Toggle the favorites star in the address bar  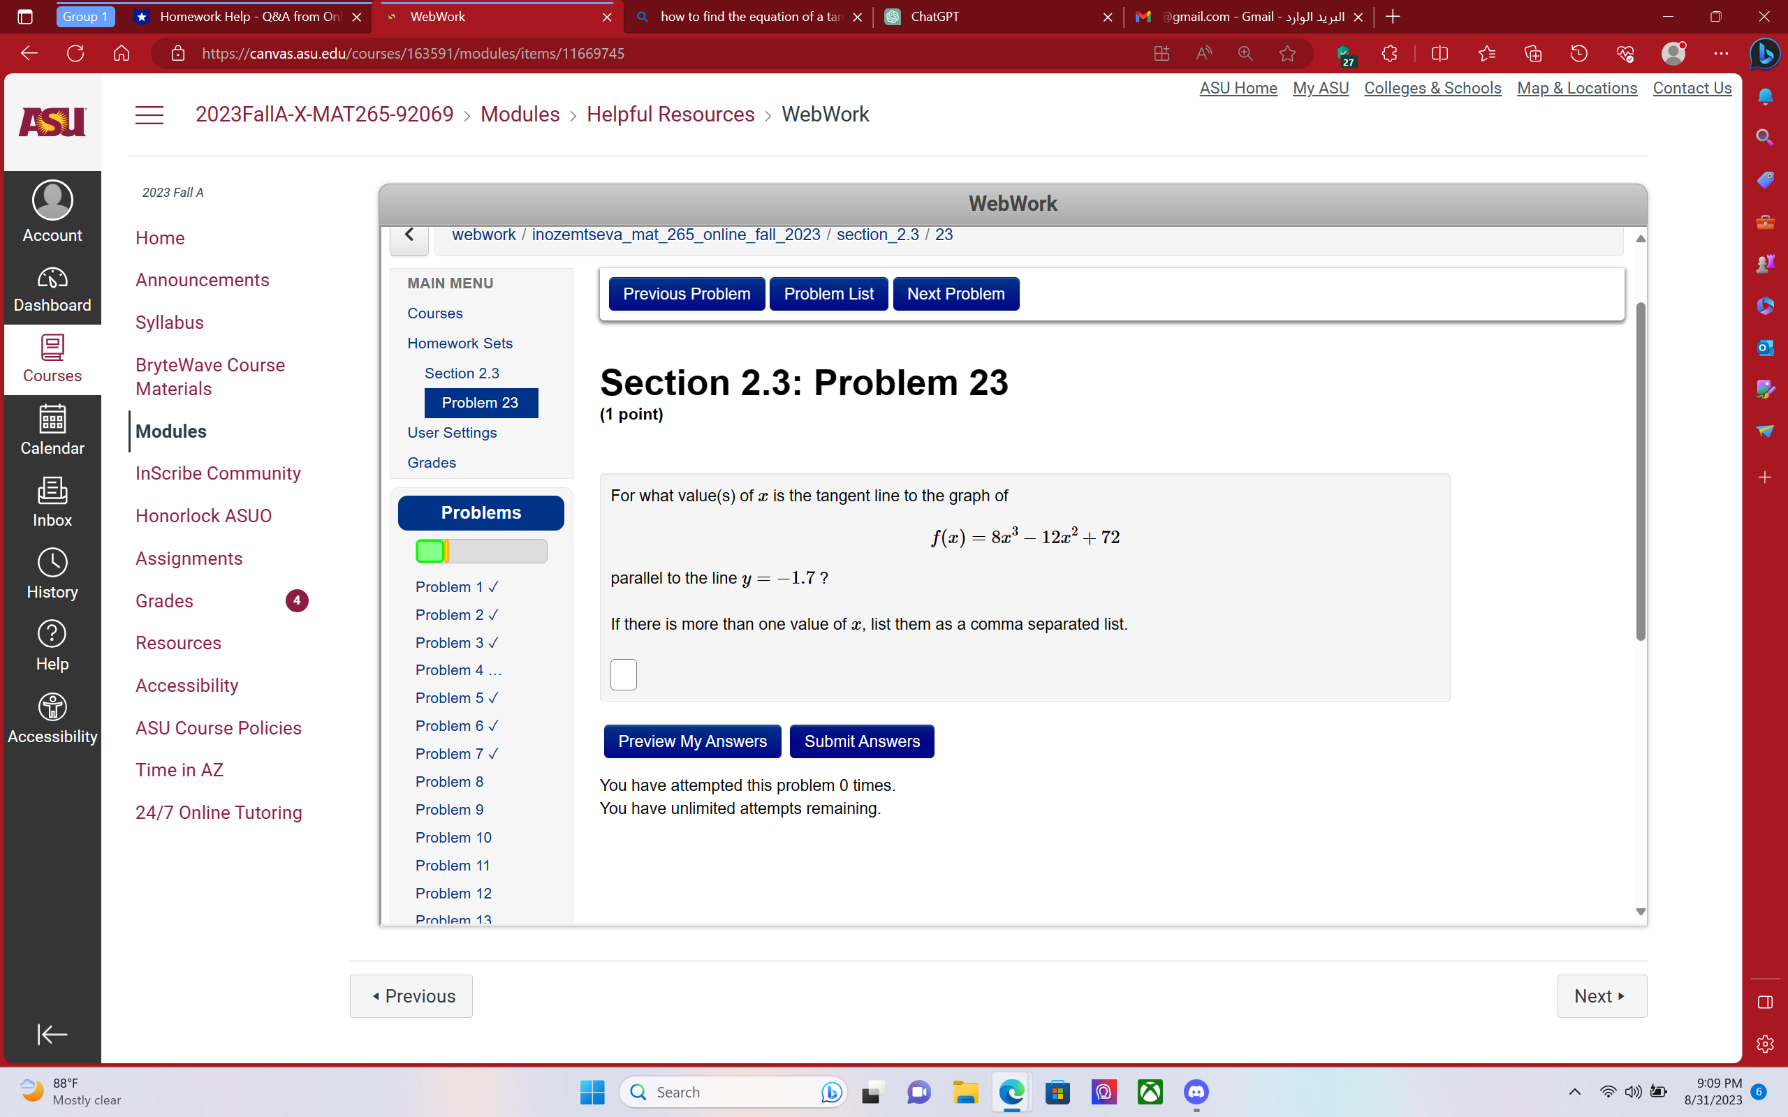pyautogui.click(x=1287, y=52)
